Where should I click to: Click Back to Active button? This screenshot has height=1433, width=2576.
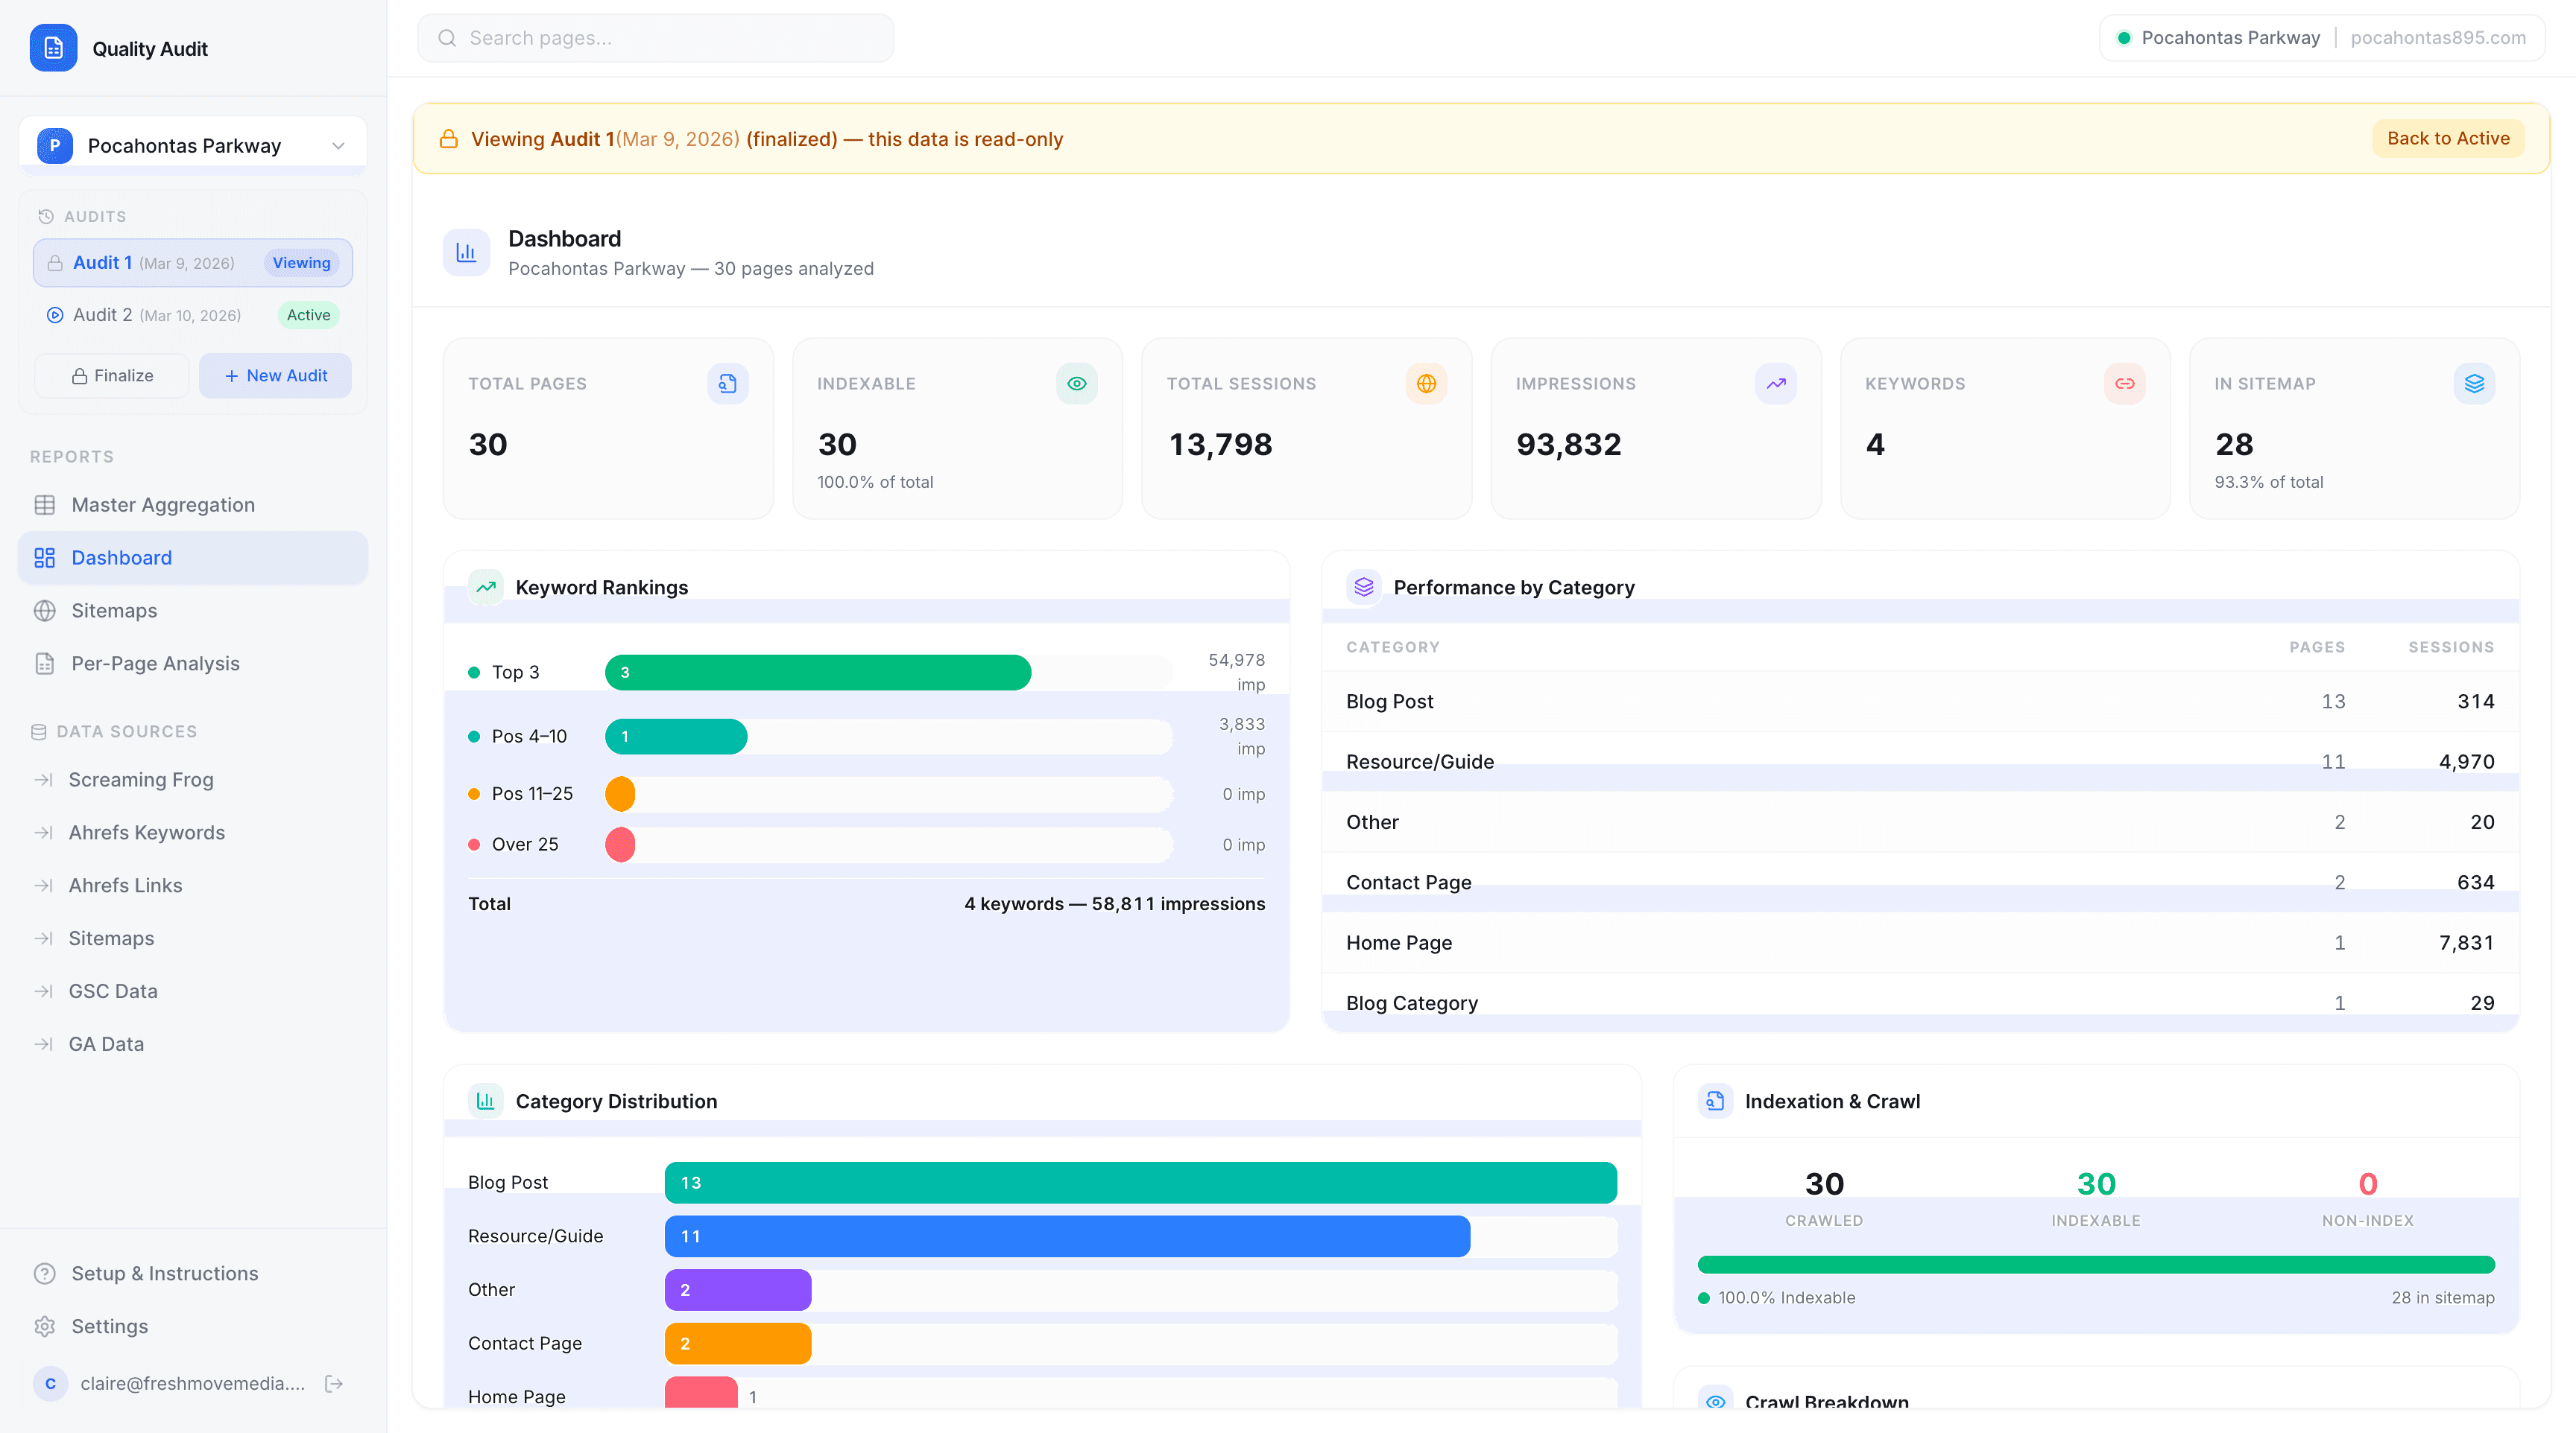point(2448,139)
